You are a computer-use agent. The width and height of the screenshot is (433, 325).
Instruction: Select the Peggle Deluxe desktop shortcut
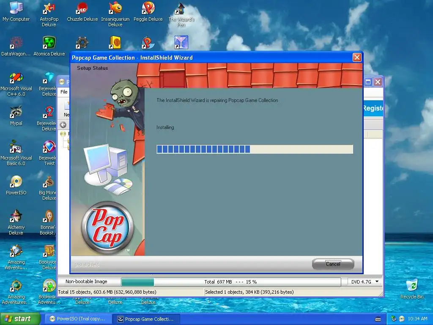pos(148,11)
